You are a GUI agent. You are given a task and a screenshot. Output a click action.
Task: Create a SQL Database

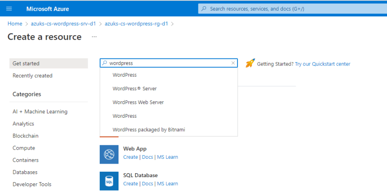pos(130,184)
